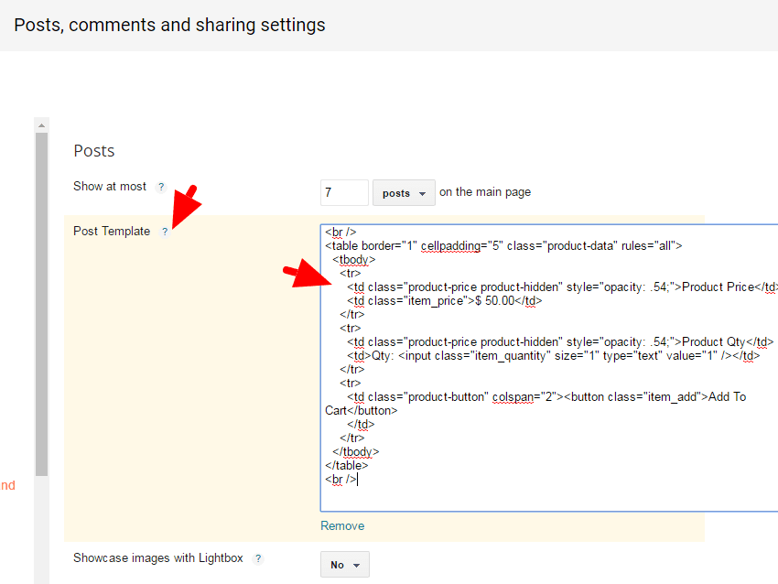
Task: Click help icon beside Showcase images with Lightbox
Action: click(258, 558)
